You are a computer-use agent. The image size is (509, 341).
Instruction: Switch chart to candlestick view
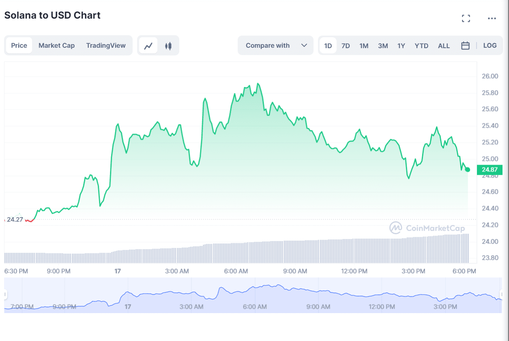[x=168, y=45]
